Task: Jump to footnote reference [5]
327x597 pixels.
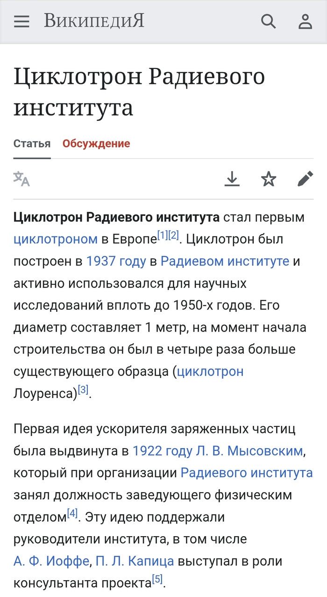Action: click(x=157, y=580)
